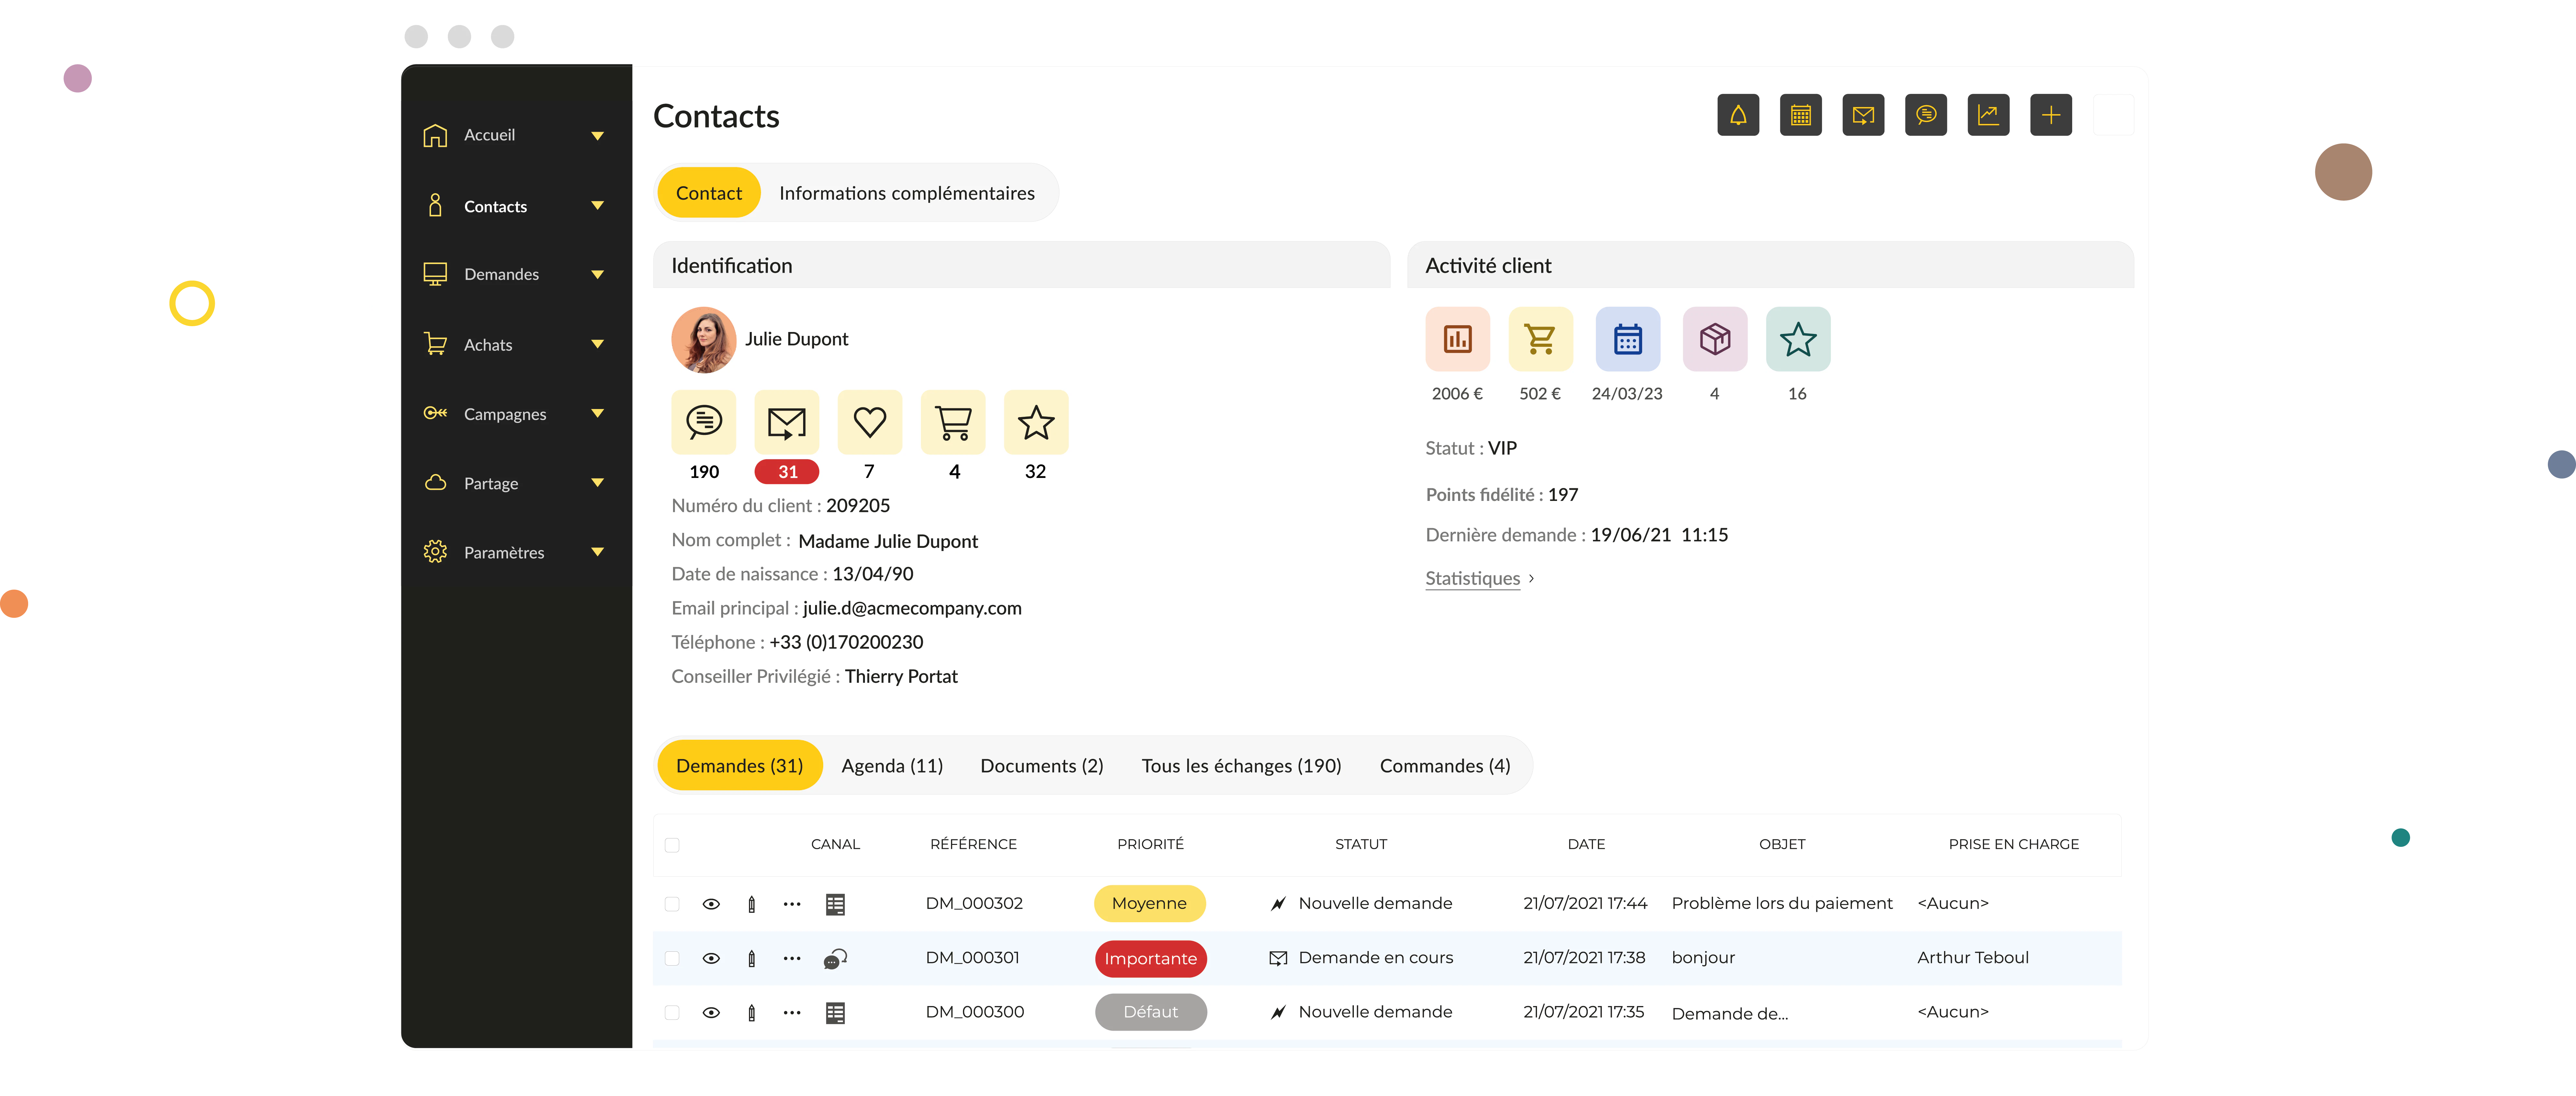Viewport: 2576px width, 1096px height.
Task: Click the star icon showing 32
Action: pyautogui.click(x=1036, y=422)
